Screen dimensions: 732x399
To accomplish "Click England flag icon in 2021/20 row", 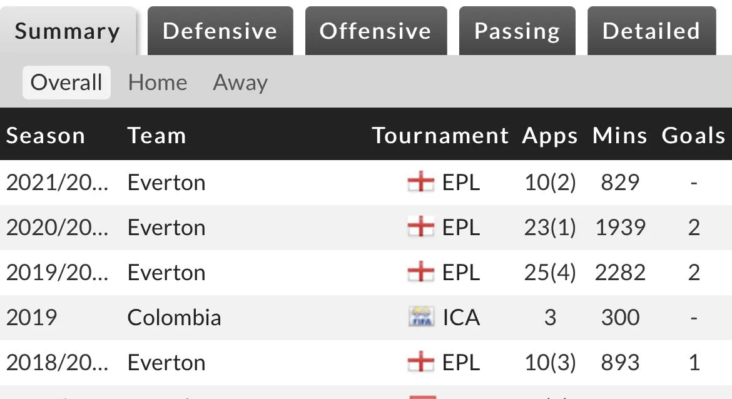I will (x=420, y=183).
